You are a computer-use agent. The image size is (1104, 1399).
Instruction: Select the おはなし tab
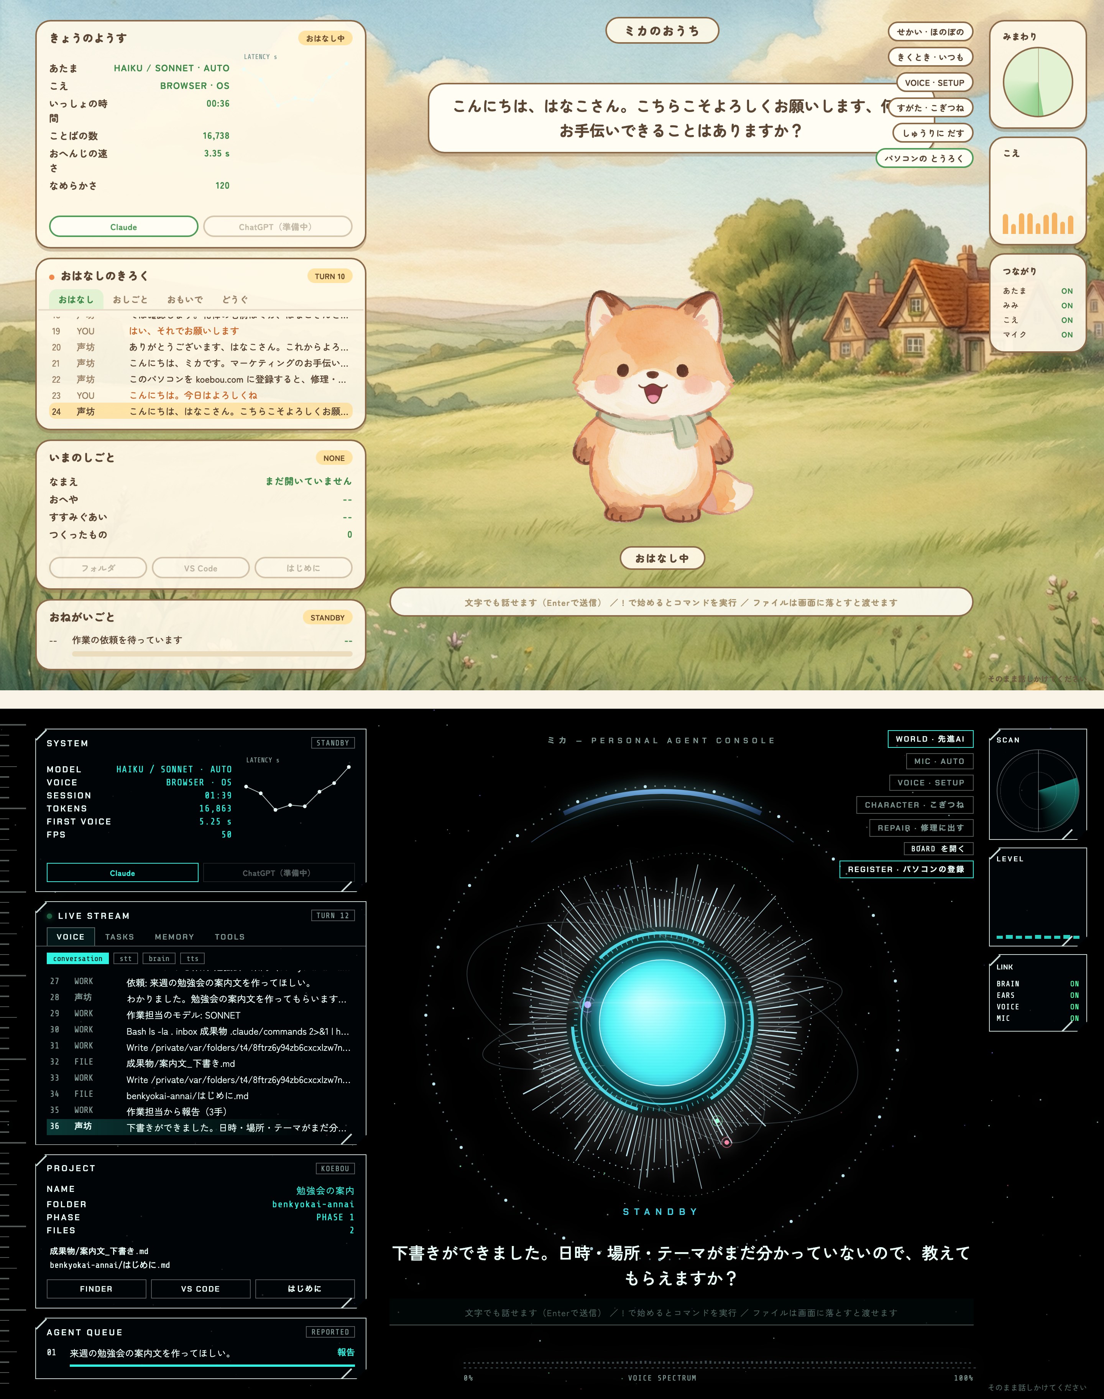tap(76, 300)
